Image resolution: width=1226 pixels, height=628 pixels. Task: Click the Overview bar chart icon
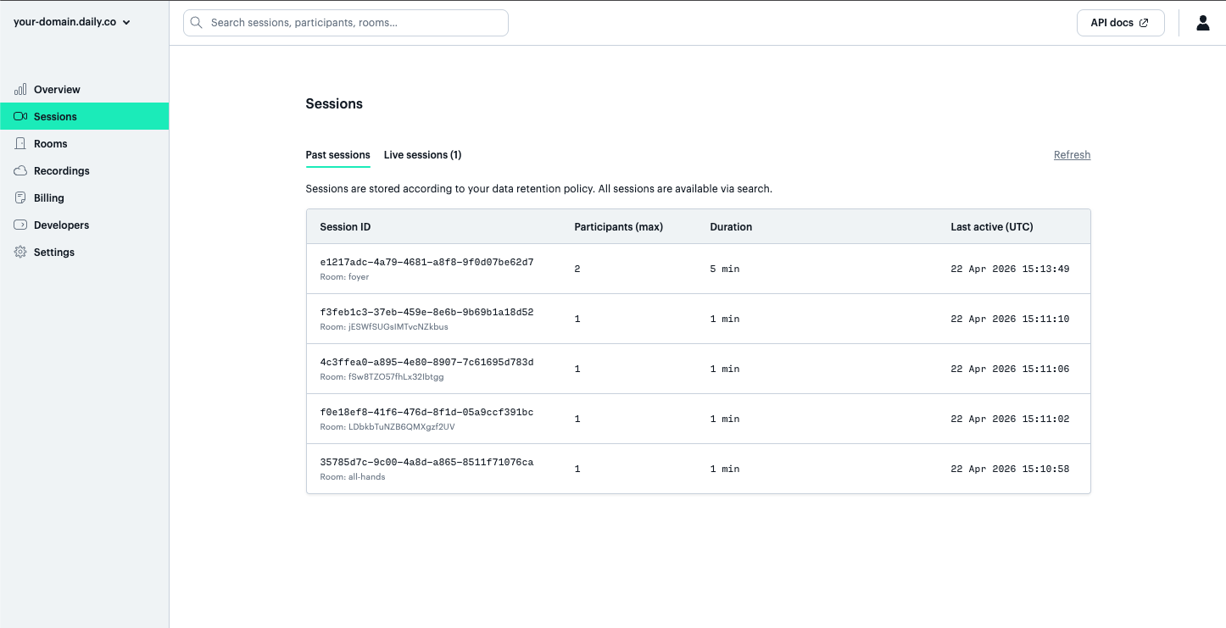(20, 89)
